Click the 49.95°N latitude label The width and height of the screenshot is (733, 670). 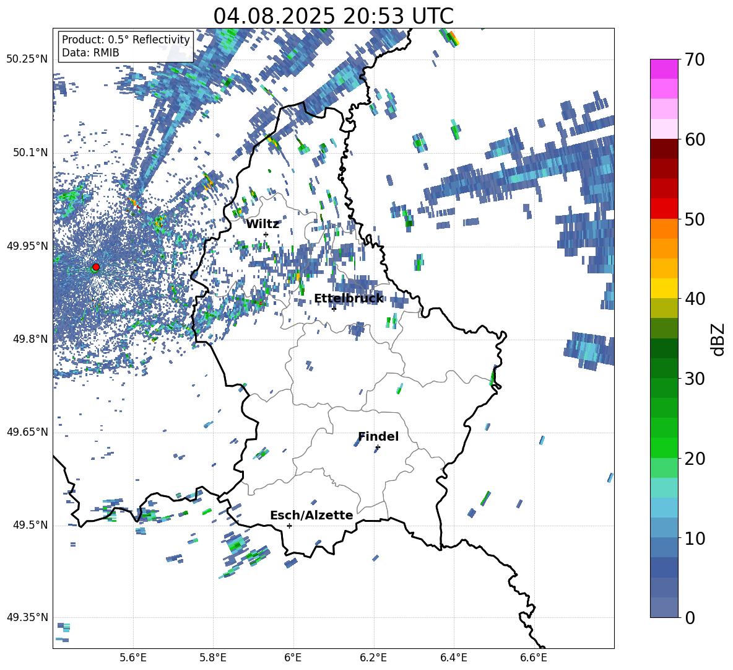tap(27, 246)
